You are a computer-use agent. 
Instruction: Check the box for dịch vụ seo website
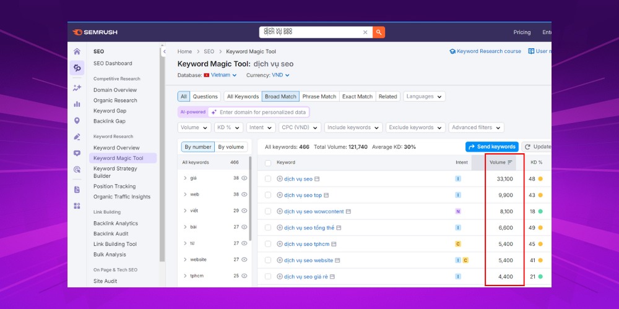[268, 261]
